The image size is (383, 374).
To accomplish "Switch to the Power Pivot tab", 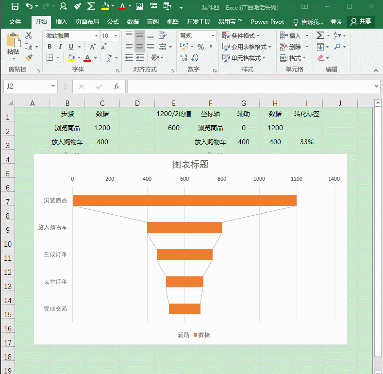I will [267, 22].
